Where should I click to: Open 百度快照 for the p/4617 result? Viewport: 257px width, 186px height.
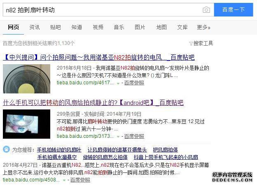[x=134, y=83]
